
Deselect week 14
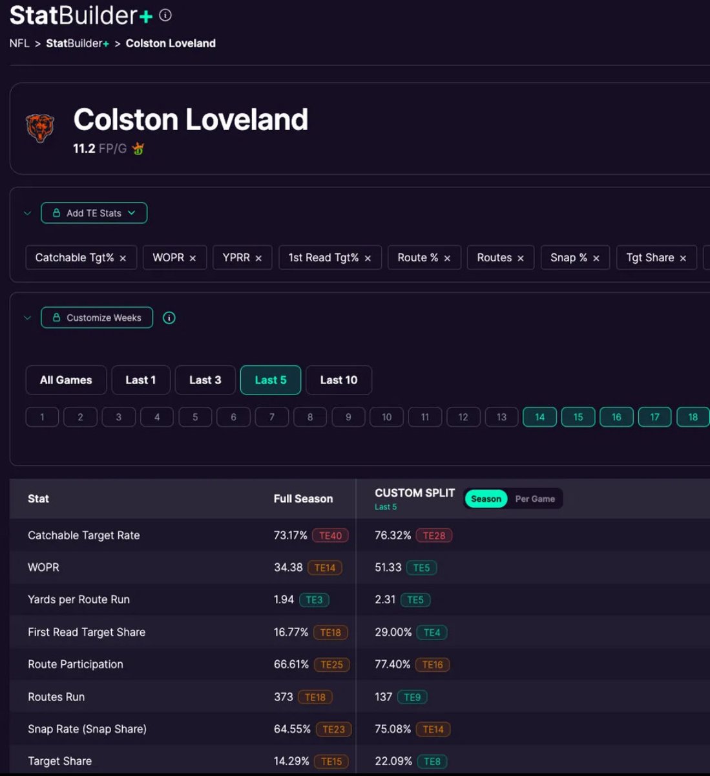click(x=539, y=417)
